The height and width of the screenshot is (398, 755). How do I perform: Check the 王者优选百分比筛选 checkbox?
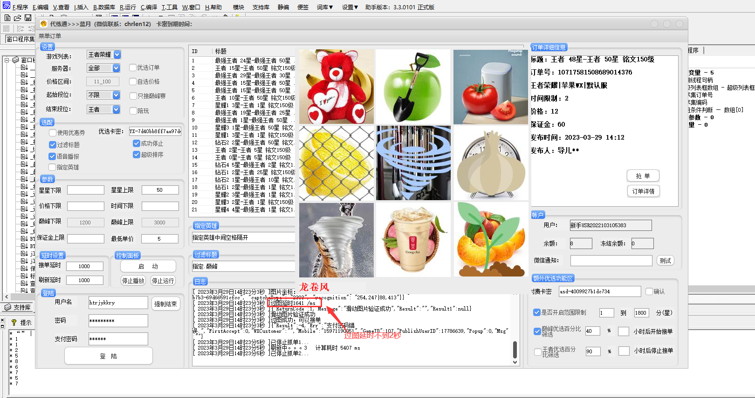click(537, 352)
